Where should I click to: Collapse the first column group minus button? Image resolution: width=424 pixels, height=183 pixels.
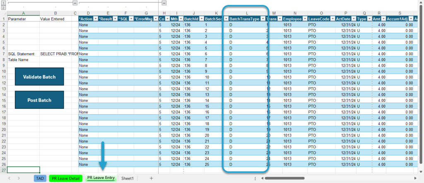[75, 3]
